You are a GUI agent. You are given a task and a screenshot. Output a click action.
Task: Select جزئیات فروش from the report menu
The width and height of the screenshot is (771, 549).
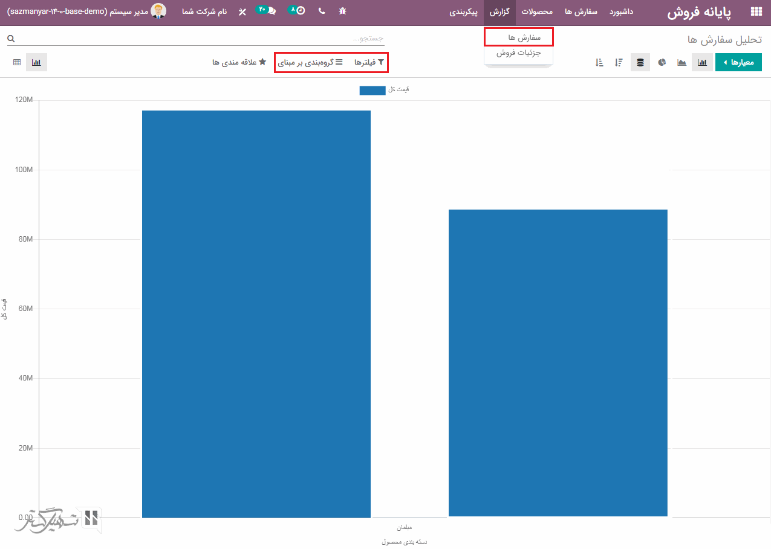(518, 53)
